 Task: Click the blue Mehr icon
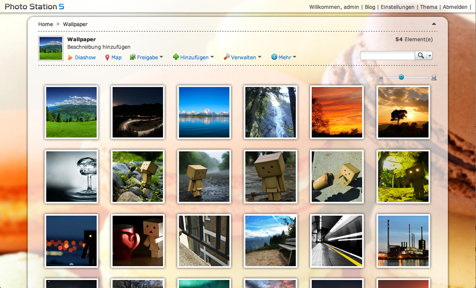[274, 57]
